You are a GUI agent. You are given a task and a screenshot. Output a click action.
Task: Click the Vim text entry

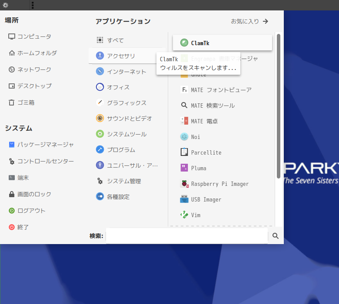[196, 215]
